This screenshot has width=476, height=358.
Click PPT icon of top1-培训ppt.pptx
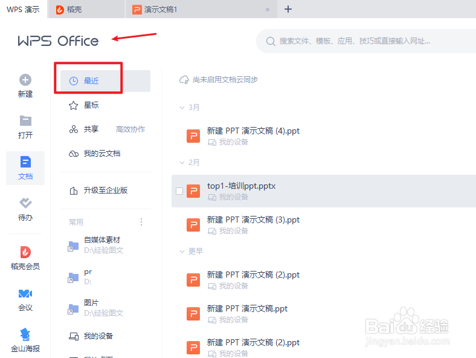tap(193, 191)
